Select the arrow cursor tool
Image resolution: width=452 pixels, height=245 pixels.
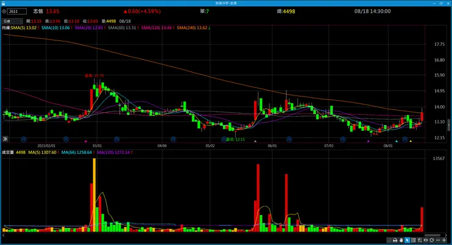point(407,240)
